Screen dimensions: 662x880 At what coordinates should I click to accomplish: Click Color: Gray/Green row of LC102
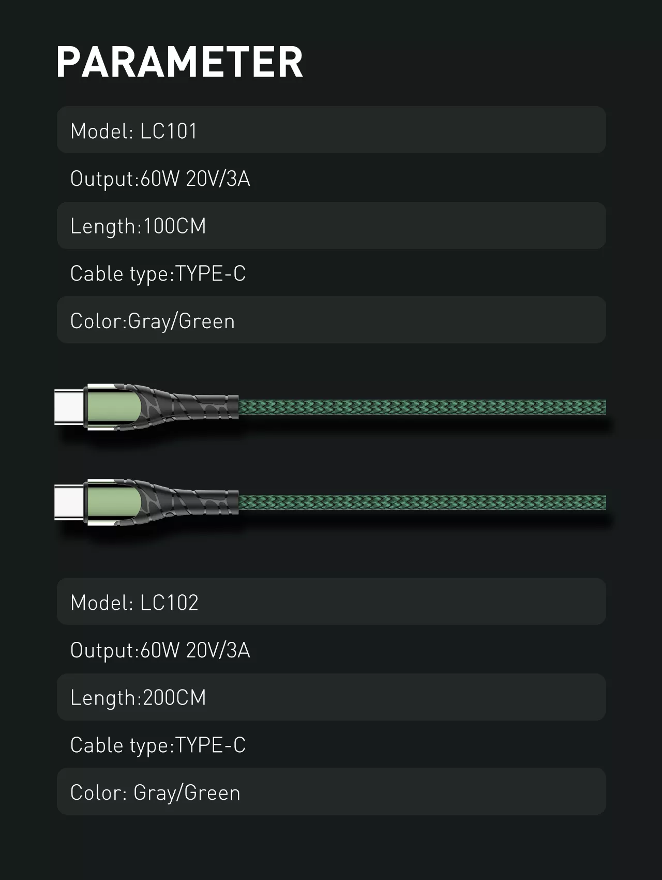pyautogui.click(x=331, y=791)
